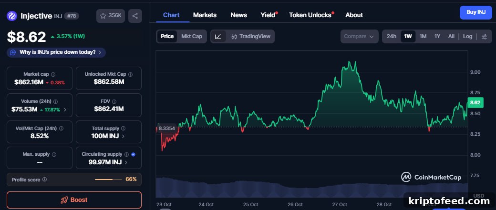Open the Token Unlocks tab
Image resolution: width=496 pixels, height=210 pixels.
310,15
